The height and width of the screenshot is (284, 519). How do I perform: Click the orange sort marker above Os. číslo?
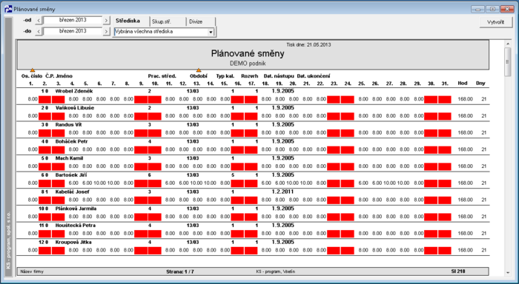click(x=33, y=70)
